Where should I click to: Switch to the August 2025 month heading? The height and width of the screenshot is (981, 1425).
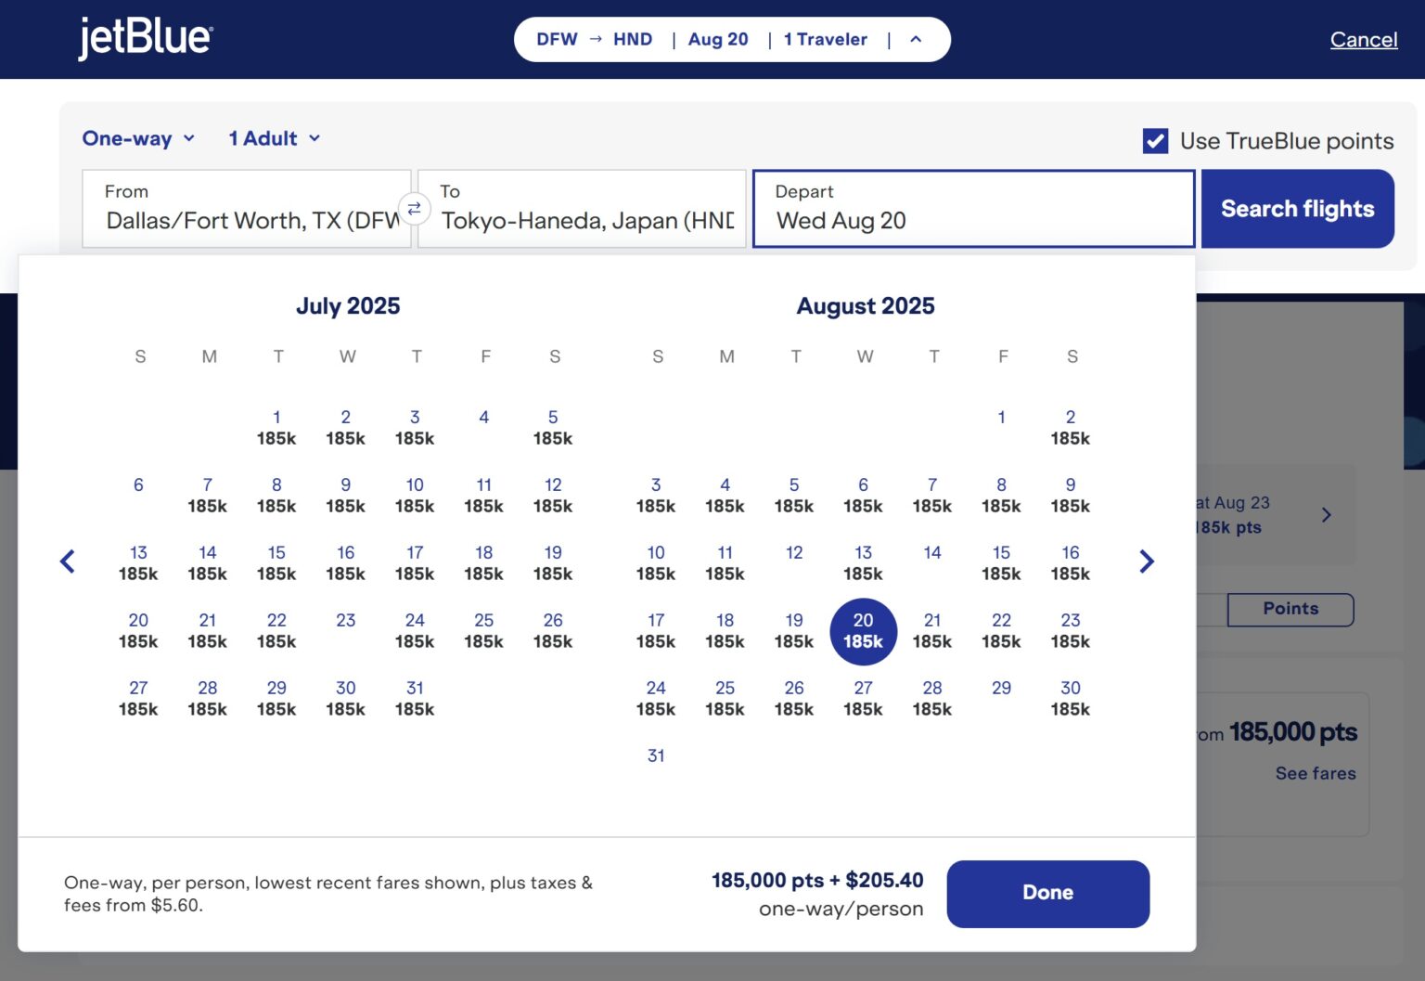[x=864, y=305]
